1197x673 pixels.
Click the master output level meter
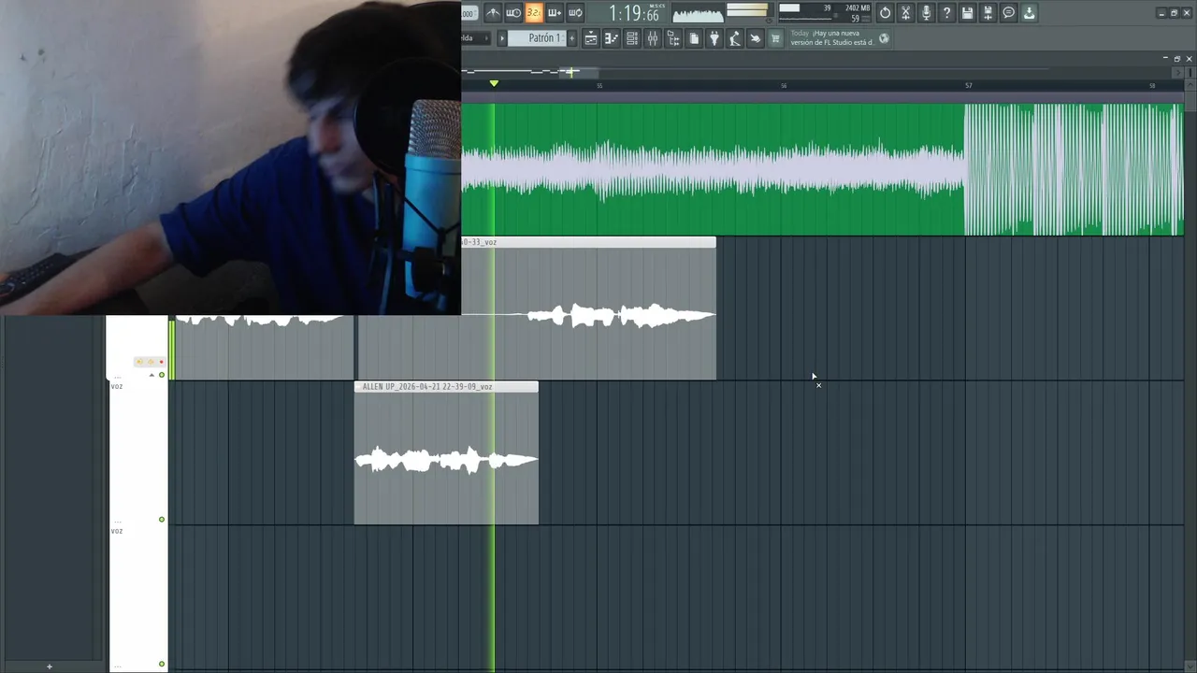click(747, 12)
